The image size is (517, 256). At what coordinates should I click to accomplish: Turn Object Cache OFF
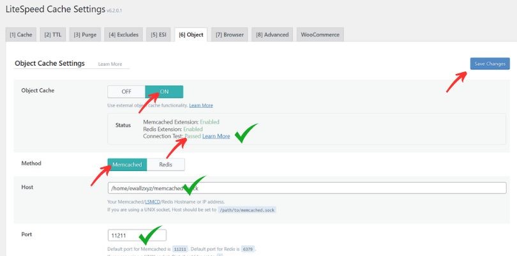click(x=126, y=92)
